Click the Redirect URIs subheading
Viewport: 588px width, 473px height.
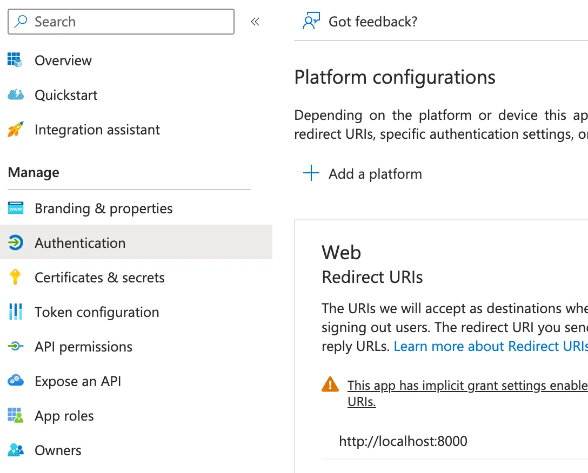click(372, 277)
